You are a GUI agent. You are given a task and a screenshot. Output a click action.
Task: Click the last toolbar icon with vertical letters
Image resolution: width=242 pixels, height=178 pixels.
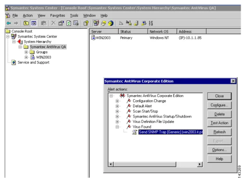pyautogui.click(x=151, y=23)
